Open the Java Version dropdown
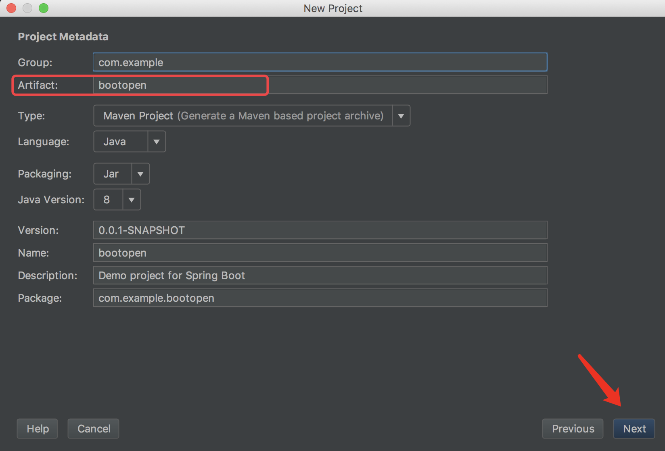 coord(108,200)
